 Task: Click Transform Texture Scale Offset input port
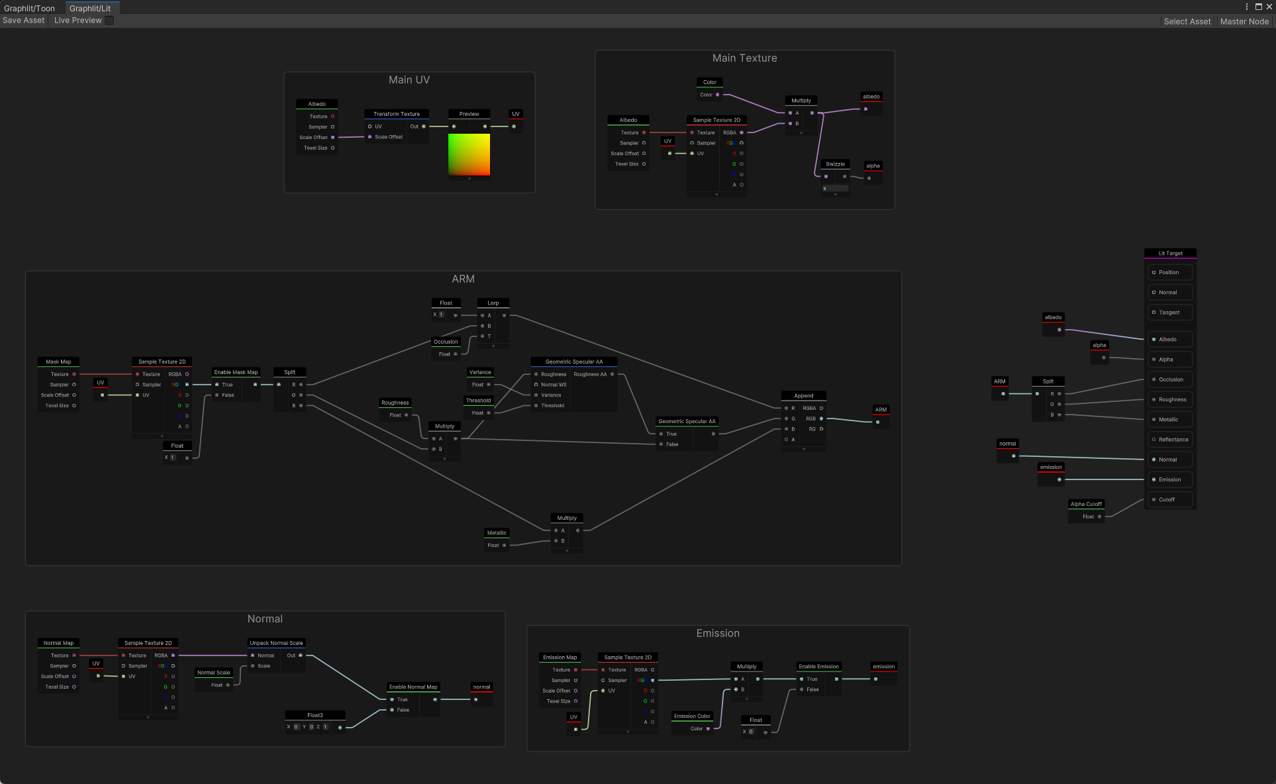[x=369, y=137]
